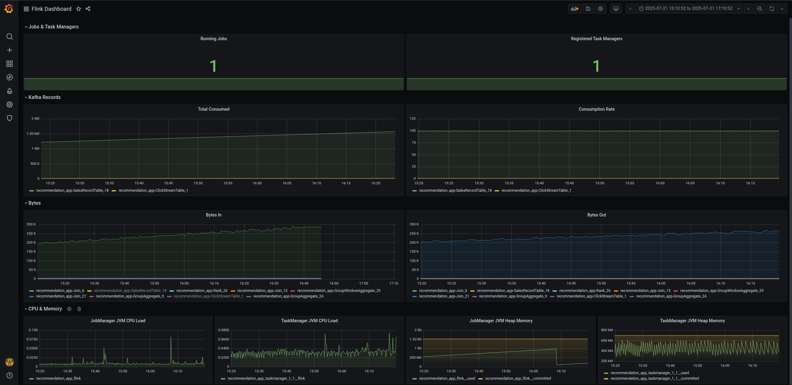The height and width of the screenshot is (385, 792).
Task: Click the Add panel icon in top toolbar
Action: tap(575, 9)
